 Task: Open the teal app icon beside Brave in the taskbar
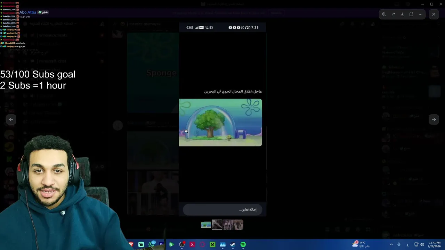(x=141, y=244)
